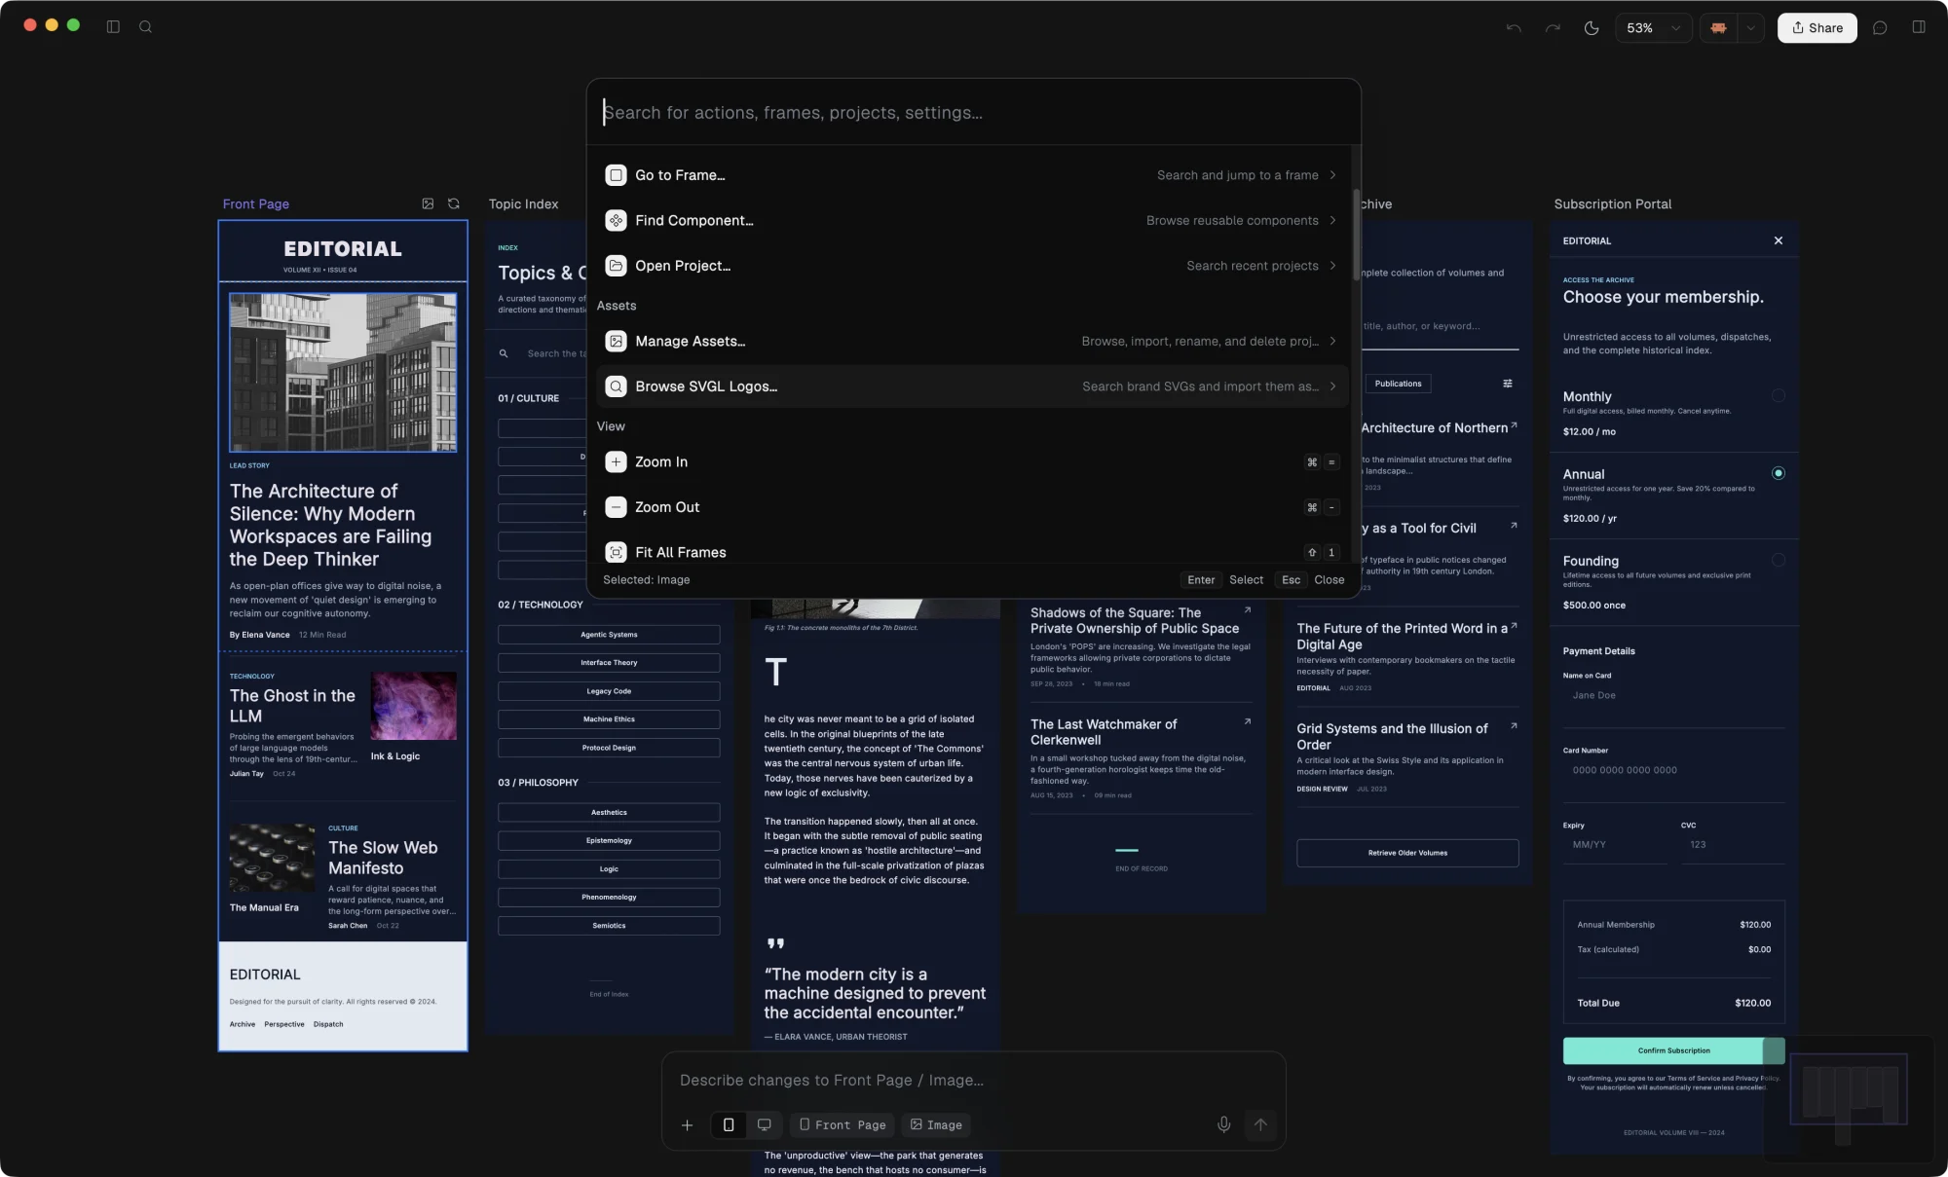Click the Publications filter chip
Screen dimensions: 1948x1177
point(1398,384)
